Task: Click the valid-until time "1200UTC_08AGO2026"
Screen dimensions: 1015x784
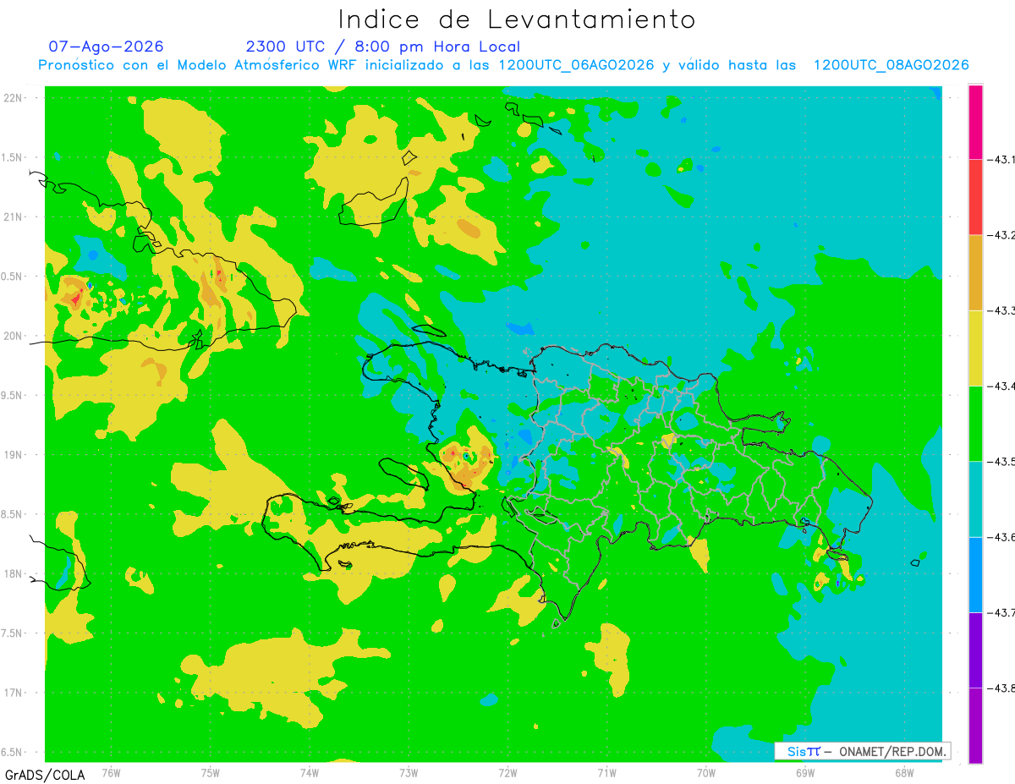Action: 891,65
